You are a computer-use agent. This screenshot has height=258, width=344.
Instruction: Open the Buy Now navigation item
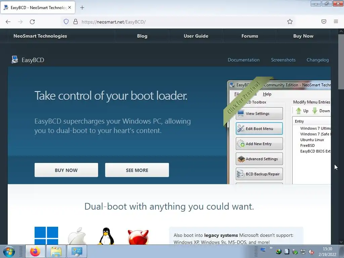click(x=303, y=36)
